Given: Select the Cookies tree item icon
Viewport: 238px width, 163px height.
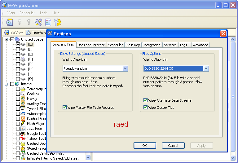Looking at the screenshot, I should pyautogui.click(x=23, y=94).
